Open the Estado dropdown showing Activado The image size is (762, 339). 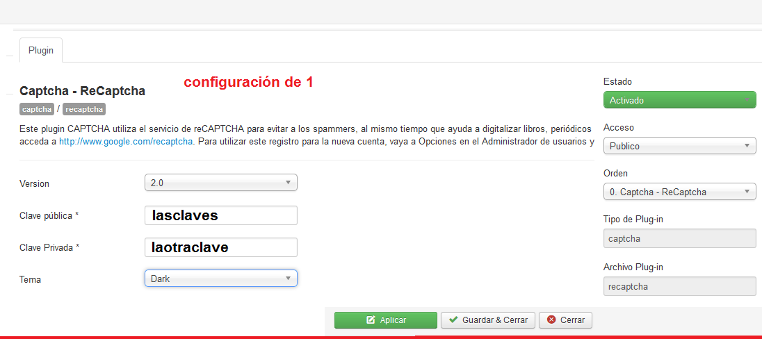(679, 100)
